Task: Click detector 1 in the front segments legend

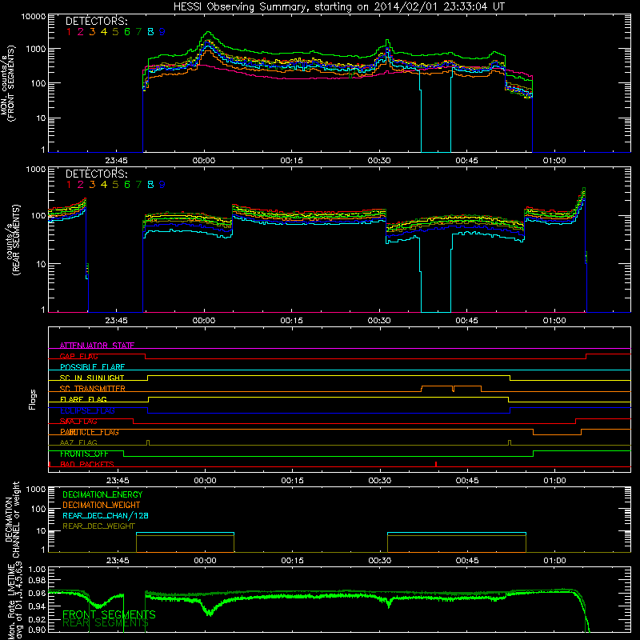Action: pyautogui.click(x=69, y=31)
